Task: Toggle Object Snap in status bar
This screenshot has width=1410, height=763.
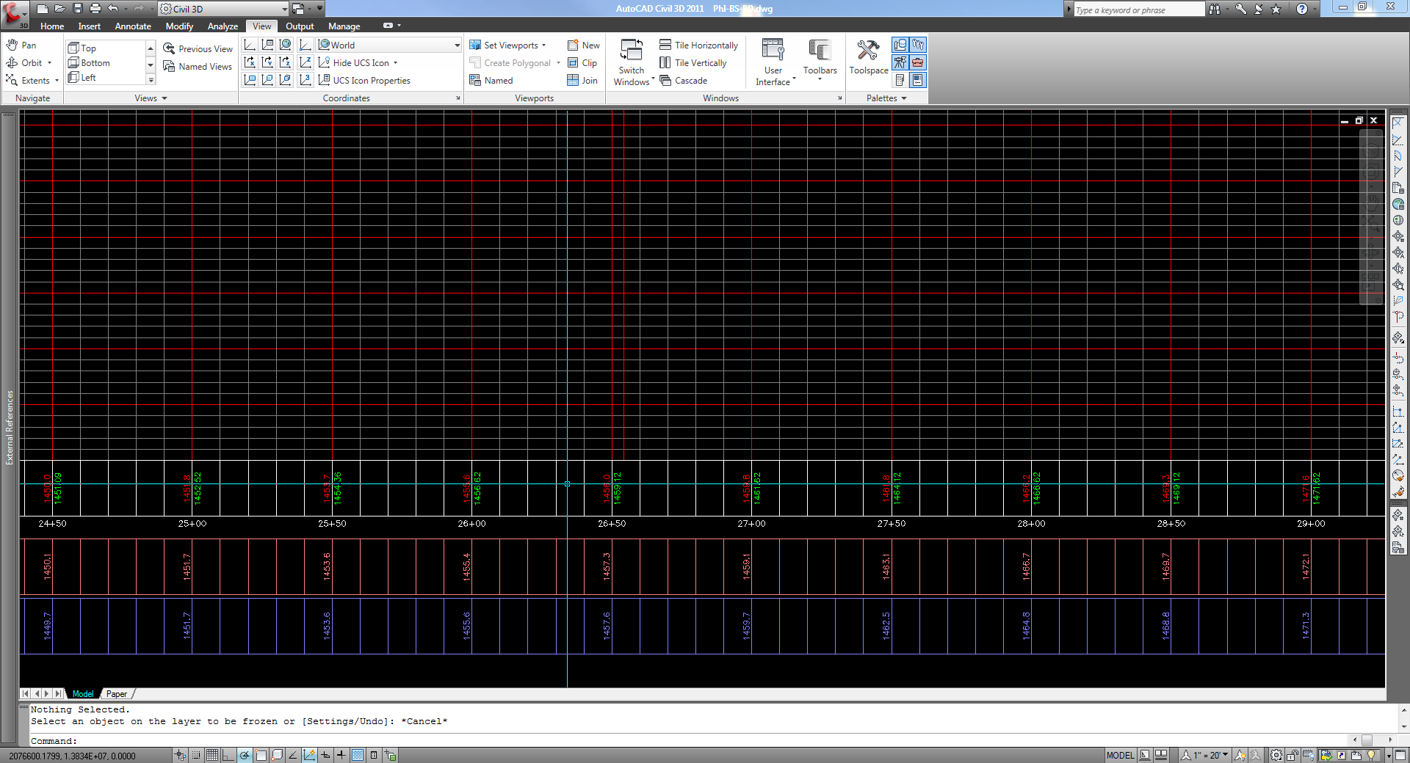Action: 261,756
